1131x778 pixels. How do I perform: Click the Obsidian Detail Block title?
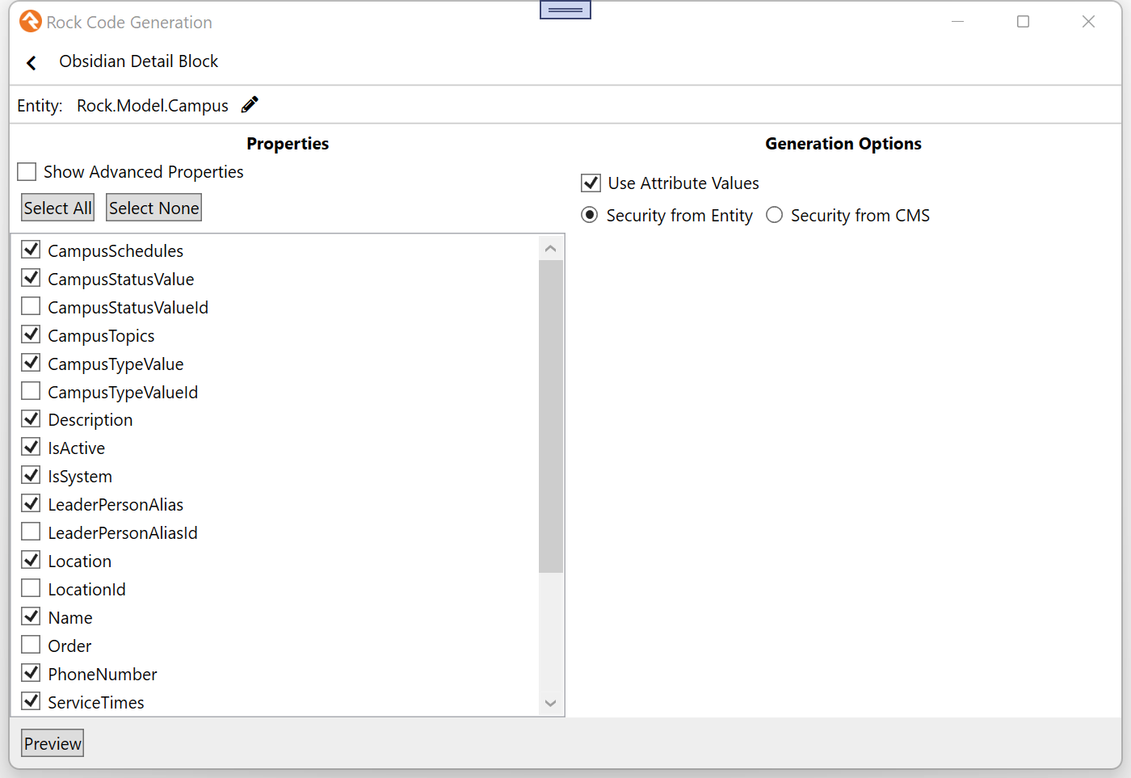pos(139,61)
